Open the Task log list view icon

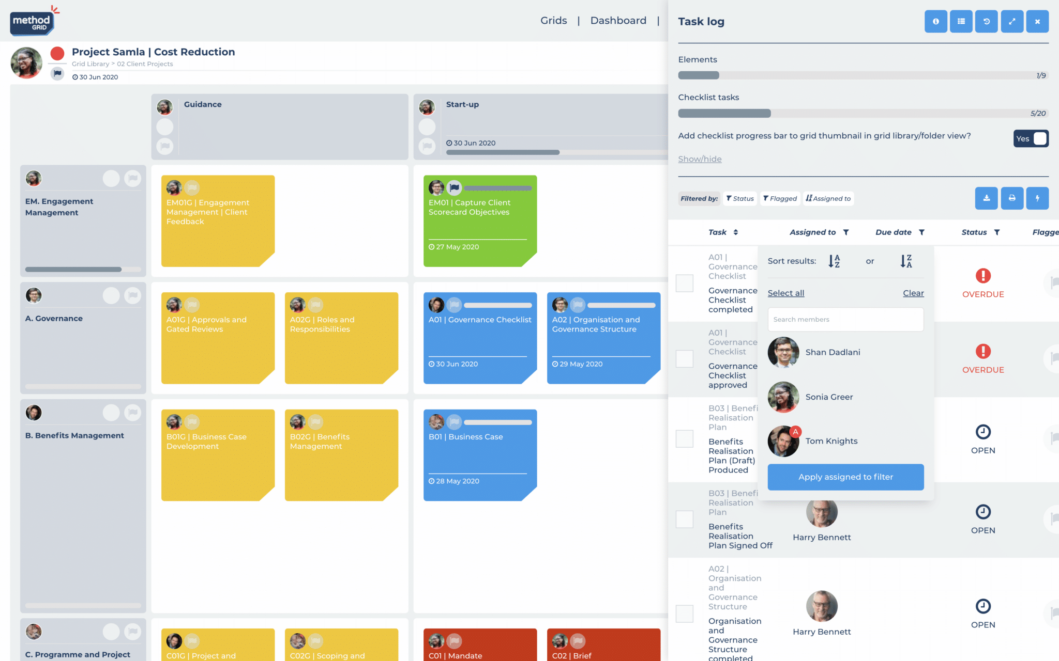coord(961,22)
